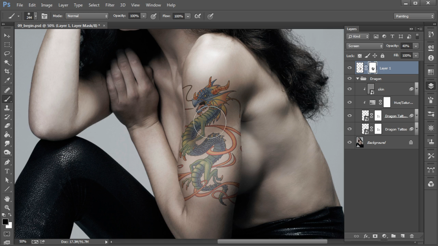This screenshot has height=246, width=438.
Task: Open the Opacity dropdown in options bar
Action: (x=143, y=16)
